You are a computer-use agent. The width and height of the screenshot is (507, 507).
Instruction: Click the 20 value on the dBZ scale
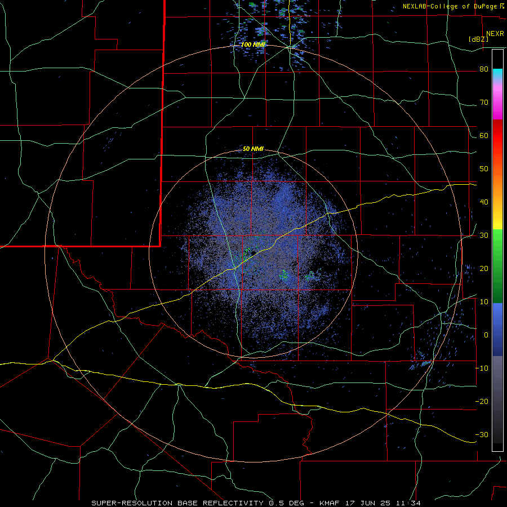tap(484, 269)
